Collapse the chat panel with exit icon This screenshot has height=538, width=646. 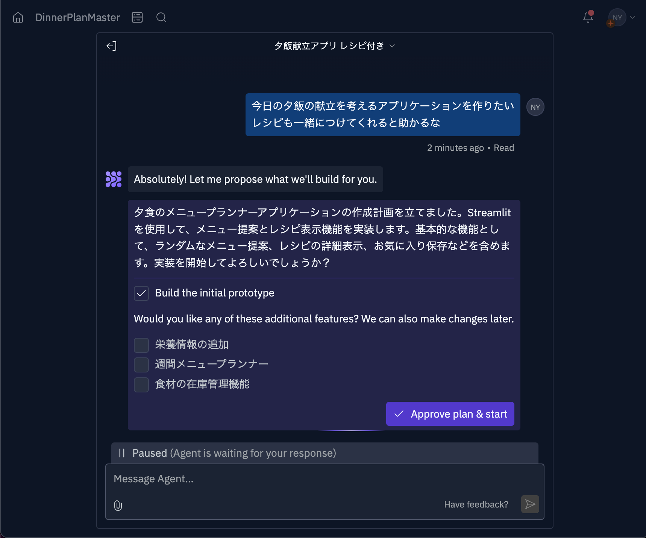click(111, 46)
